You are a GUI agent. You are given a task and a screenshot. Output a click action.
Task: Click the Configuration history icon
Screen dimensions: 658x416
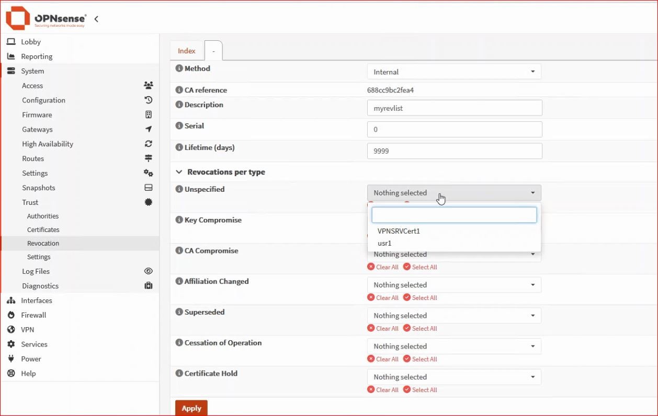pos(149,100)
